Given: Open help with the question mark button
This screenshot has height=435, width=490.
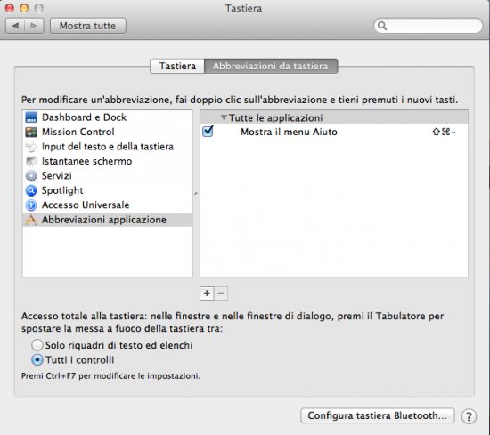Looking at the screenshot, I should pyautogui.click(x=469, y=416).
